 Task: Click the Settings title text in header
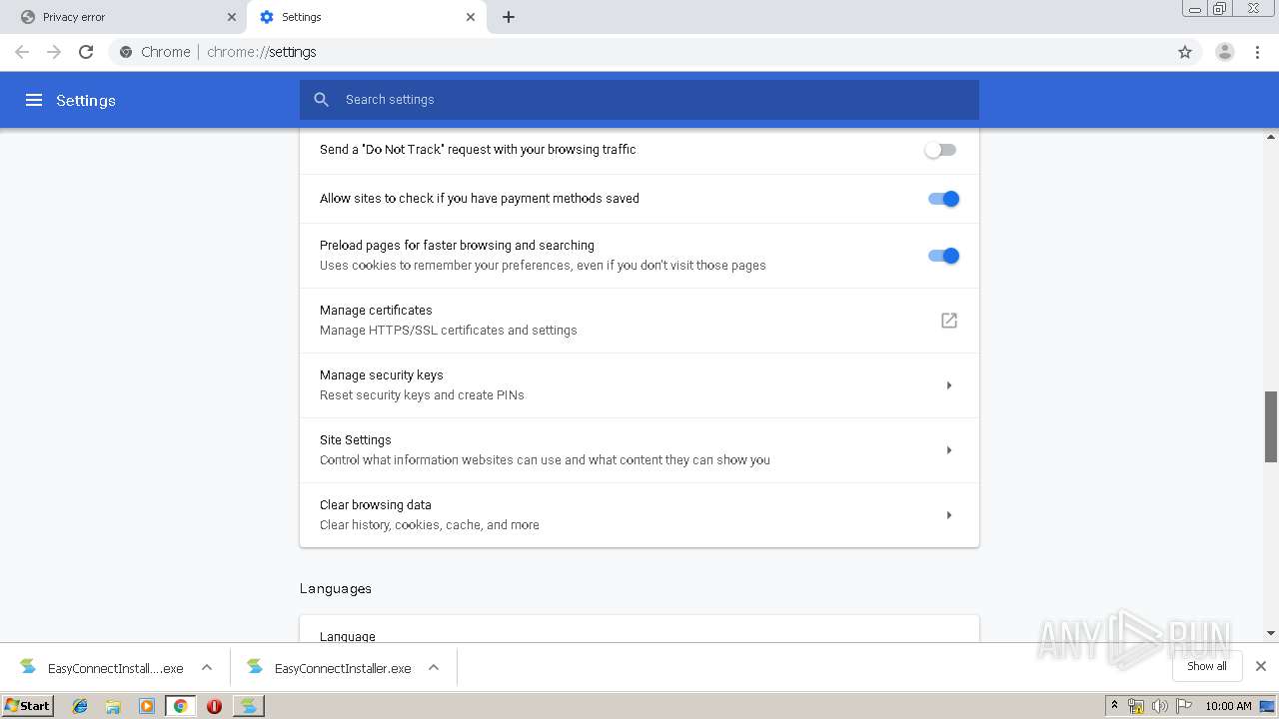[x=86, y=100]
